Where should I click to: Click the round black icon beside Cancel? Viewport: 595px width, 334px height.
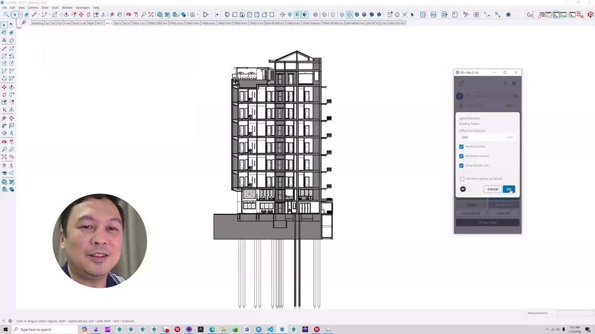[x=463, y=189]
